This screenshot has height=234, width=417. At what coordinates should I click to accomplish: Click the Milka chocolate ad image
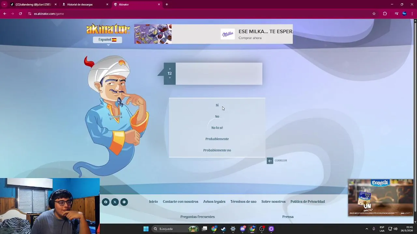tap(153, 34)
